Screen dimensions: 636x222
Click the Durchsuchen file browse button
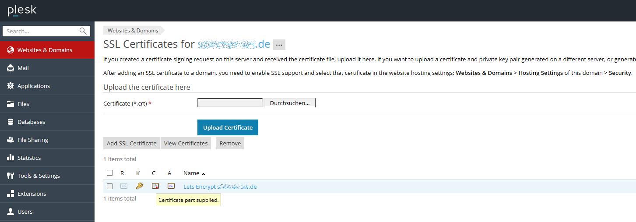tap(289, 103)
